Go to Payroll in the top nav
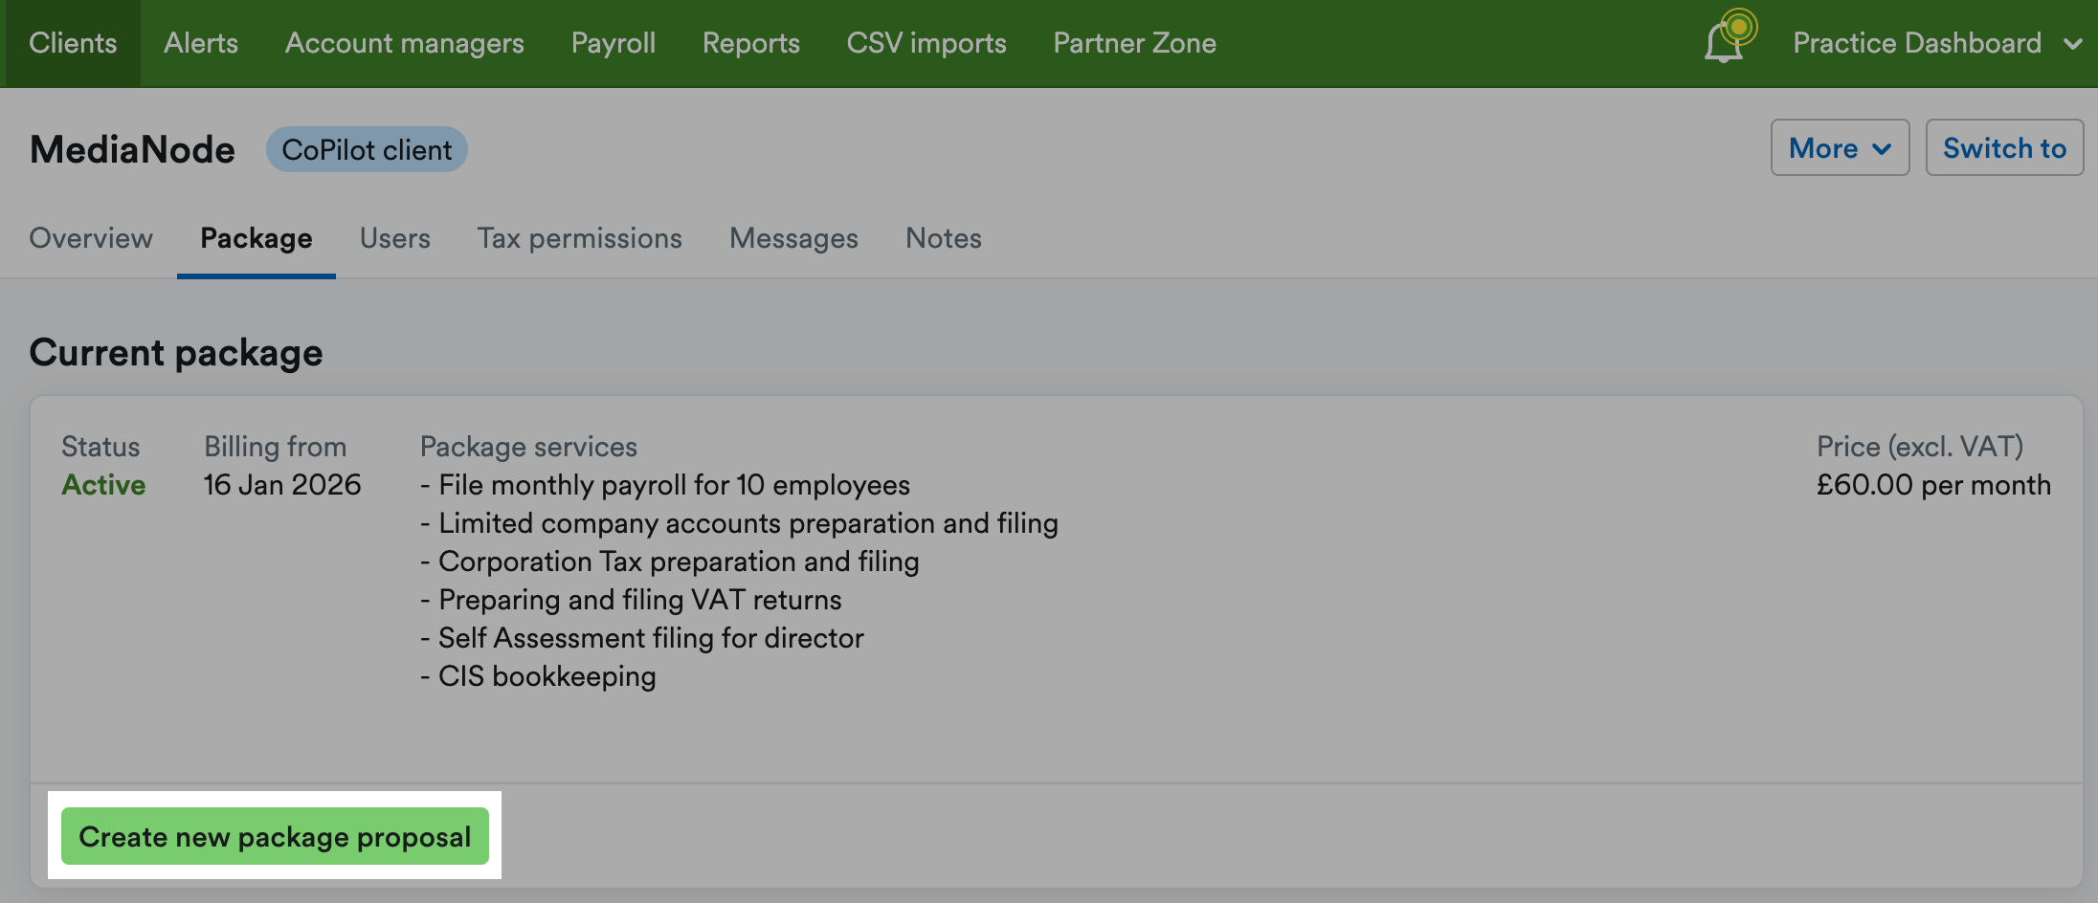 [614, 43]
